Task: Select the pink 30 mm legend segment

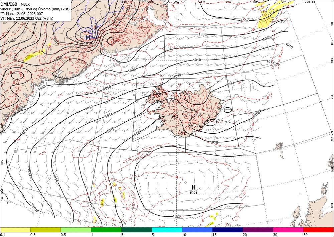Action: pos(289,230)
